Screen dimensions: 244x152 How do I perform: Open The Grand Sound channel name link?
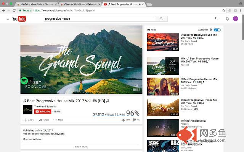click(x=44, y=106)
